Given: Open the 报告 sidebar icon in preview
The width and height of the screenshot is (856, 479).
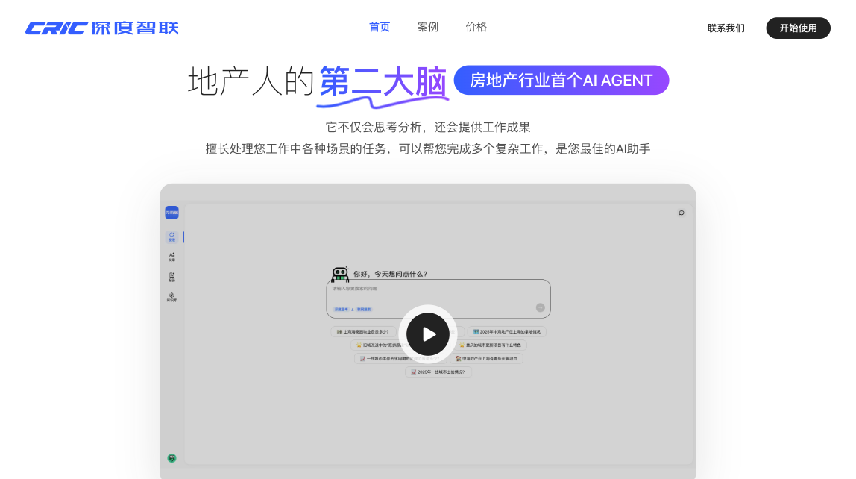Looking at the screenshot, I should (171, 277).
